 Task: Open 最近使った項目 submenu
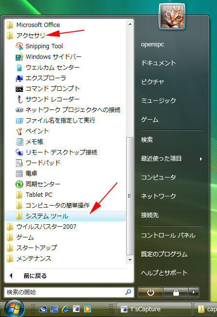[172, 158]
